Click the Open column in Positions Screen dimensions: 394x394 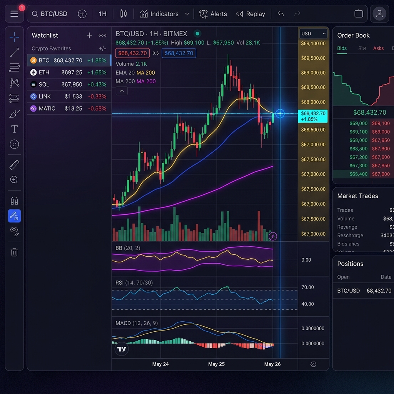tap(343, 277)
